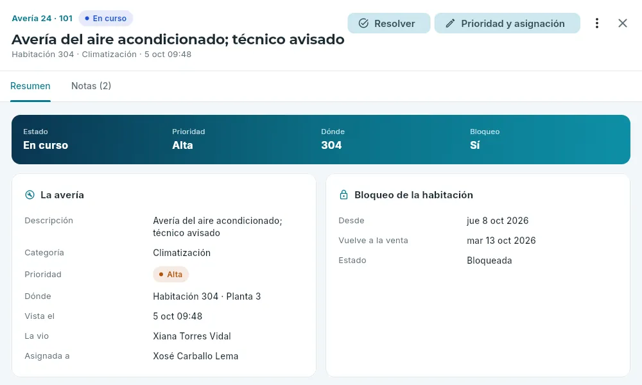The height and width of the screenshot is (385, 642).
Task: Close the avería detail panel
Action: pos(622,23)
